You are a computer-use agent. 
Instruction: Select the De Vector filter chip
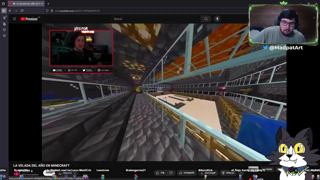point(267,169)
